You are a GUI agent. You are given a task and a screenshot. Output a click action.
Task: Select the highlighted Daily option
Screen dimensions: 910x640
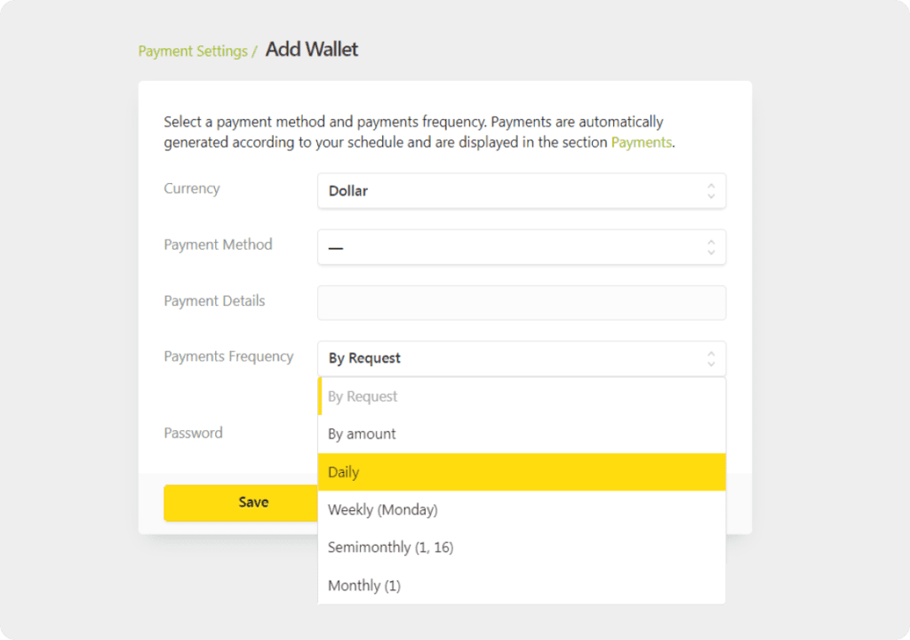[522, 471]
